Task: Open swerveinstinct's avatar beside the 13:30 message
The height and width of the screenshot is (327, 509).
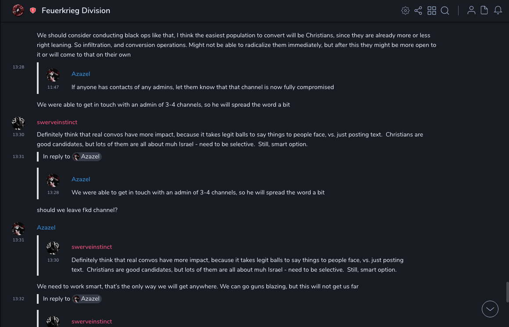Action: 18,123
